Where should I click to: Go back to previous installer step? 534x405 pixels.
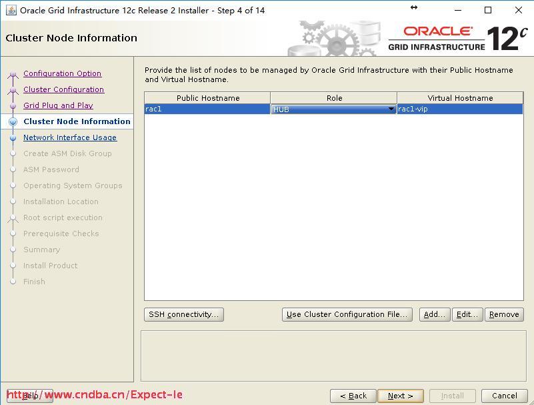[x=353, y=396]
